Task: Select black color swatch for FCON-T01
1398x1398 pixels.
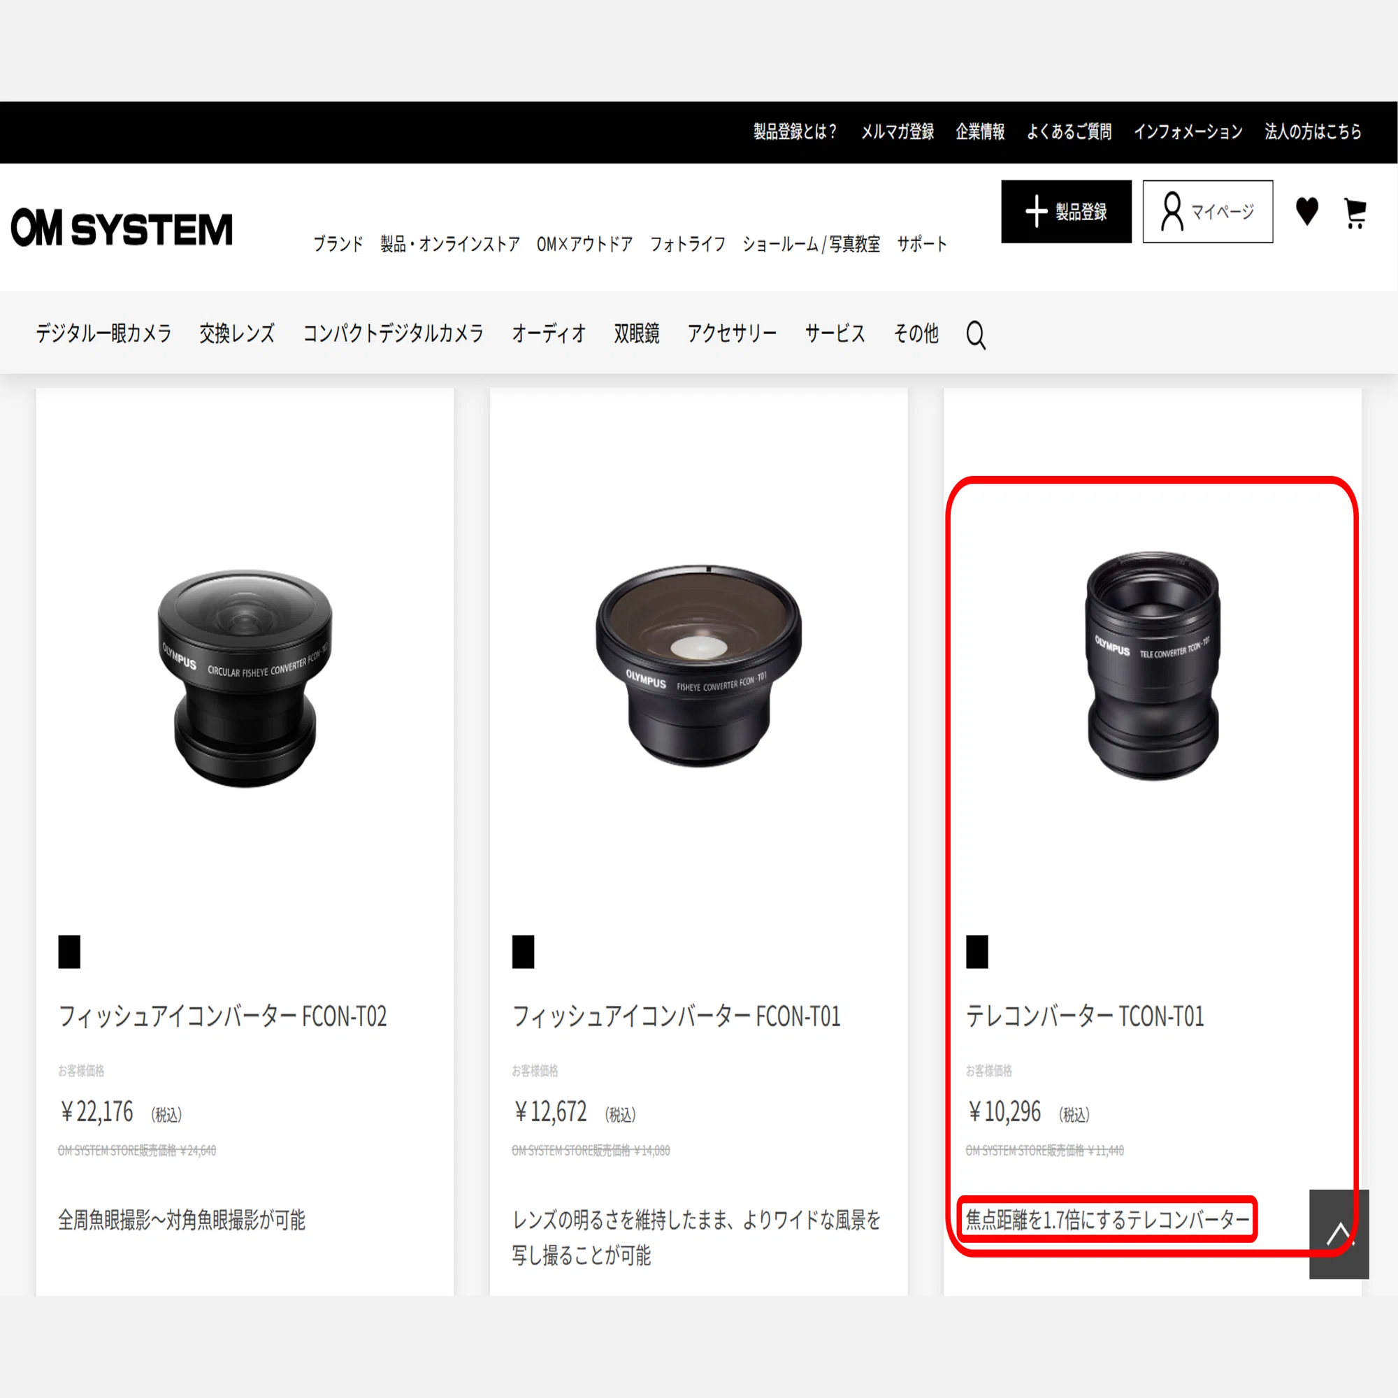Action: point(523,951)
